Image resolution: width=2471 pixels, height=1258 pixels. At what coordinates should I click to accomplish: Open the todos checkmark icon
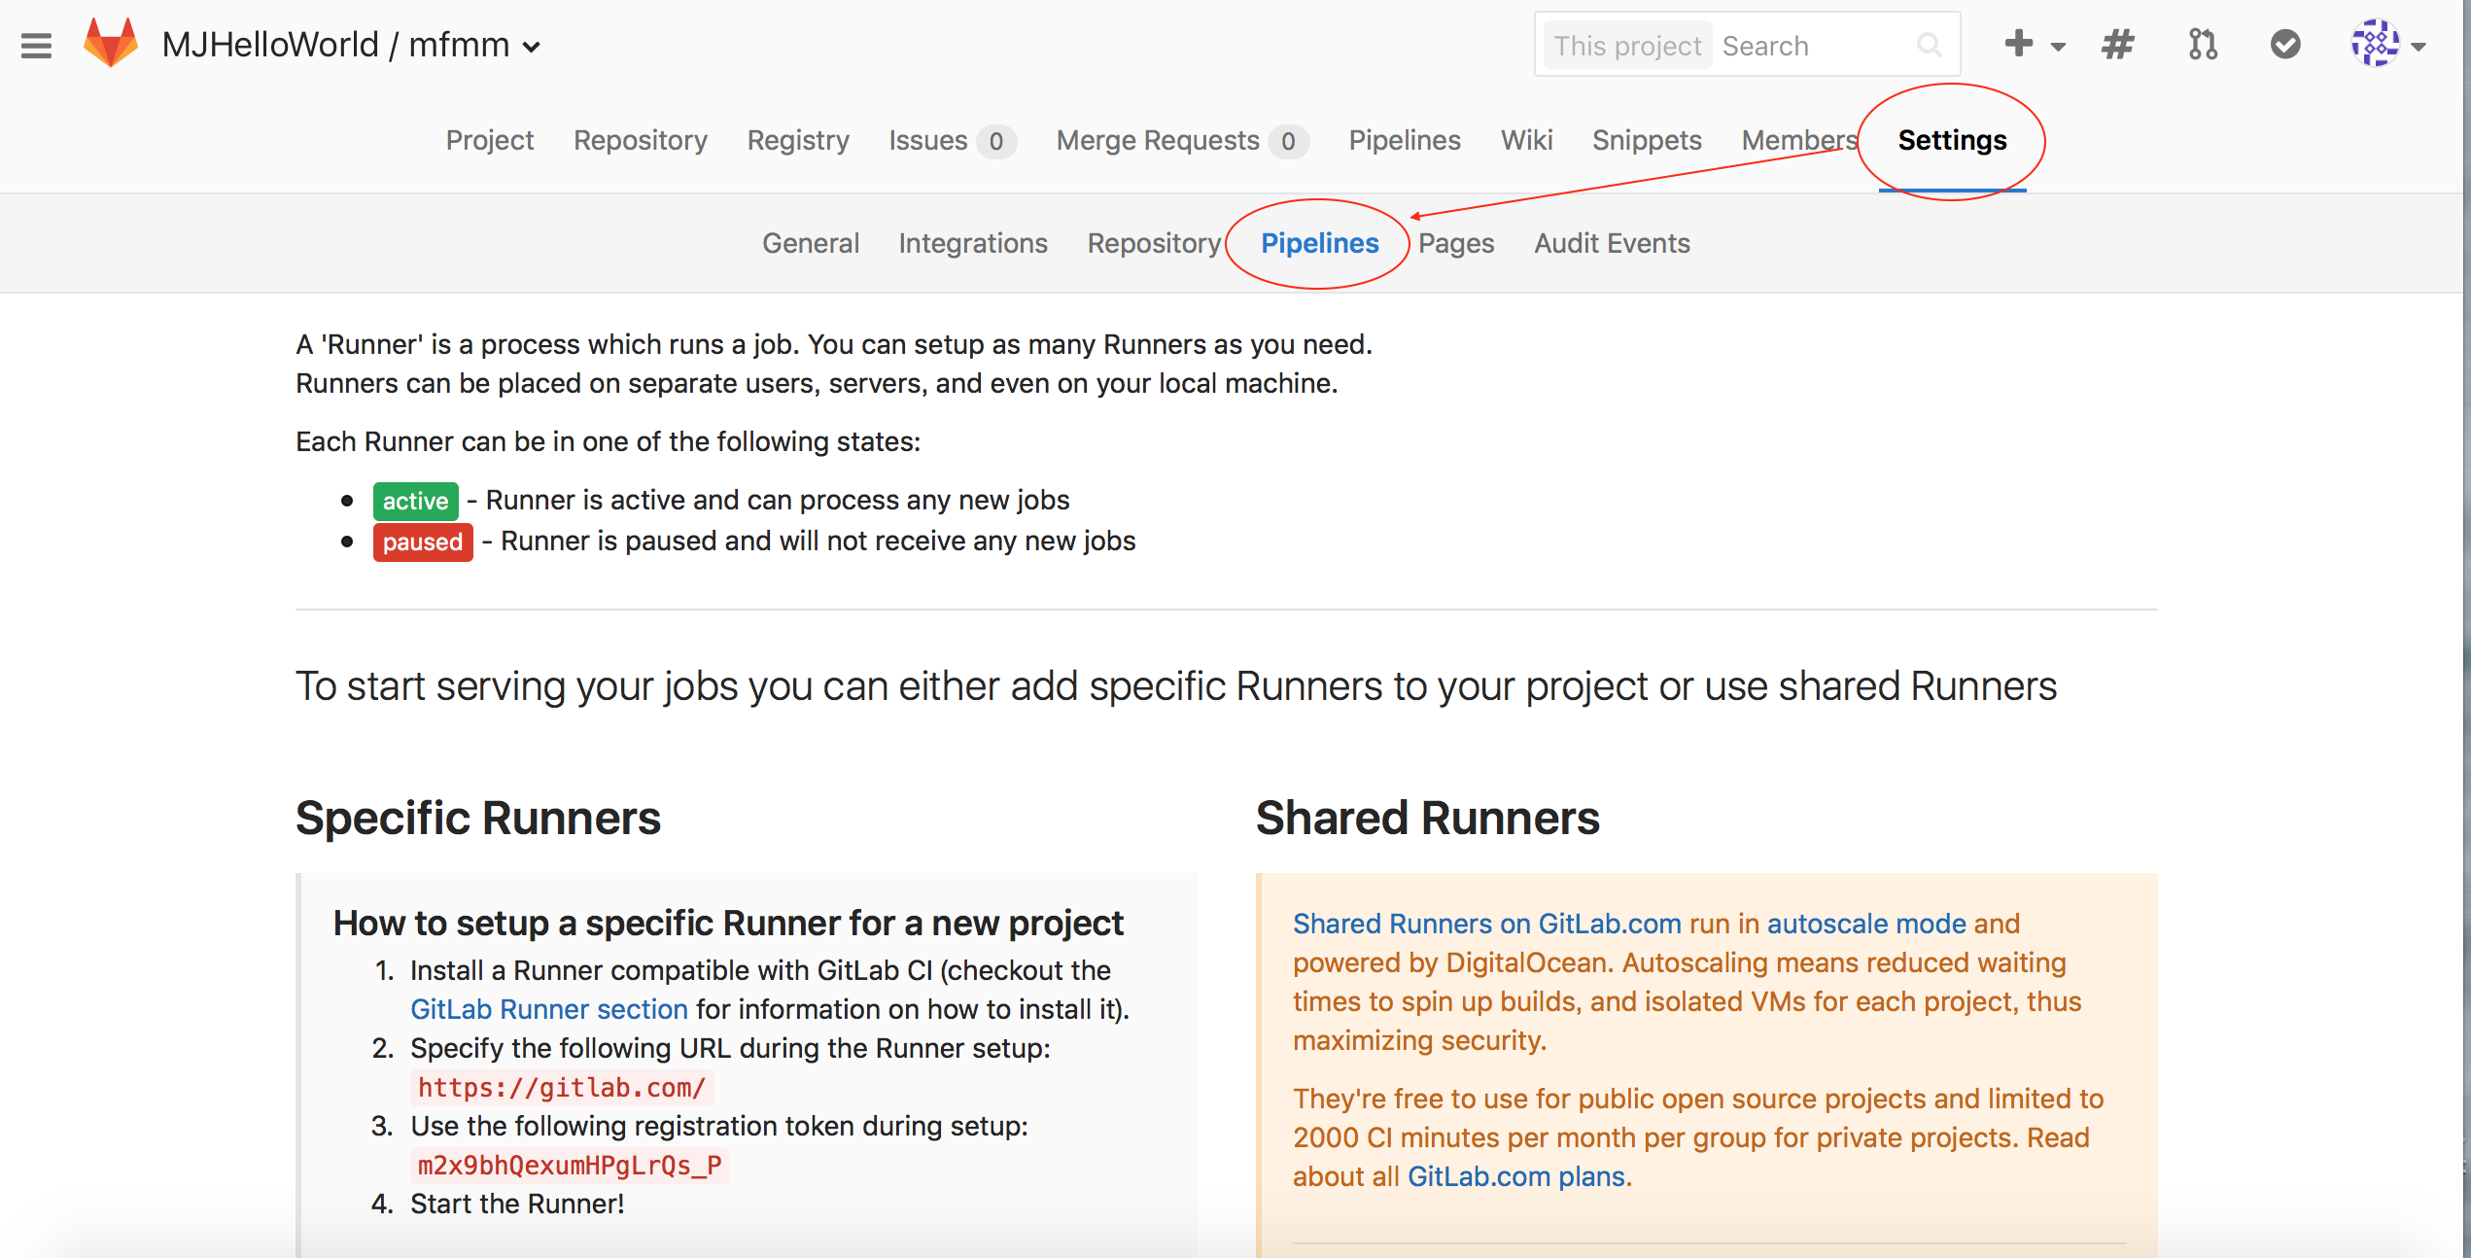2285,44
